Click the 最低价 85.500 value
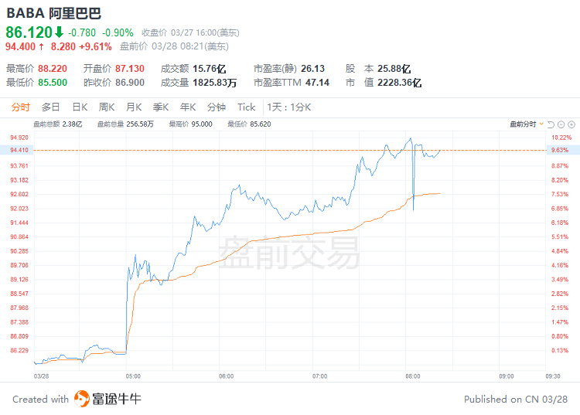 click(x=53, y=83)
